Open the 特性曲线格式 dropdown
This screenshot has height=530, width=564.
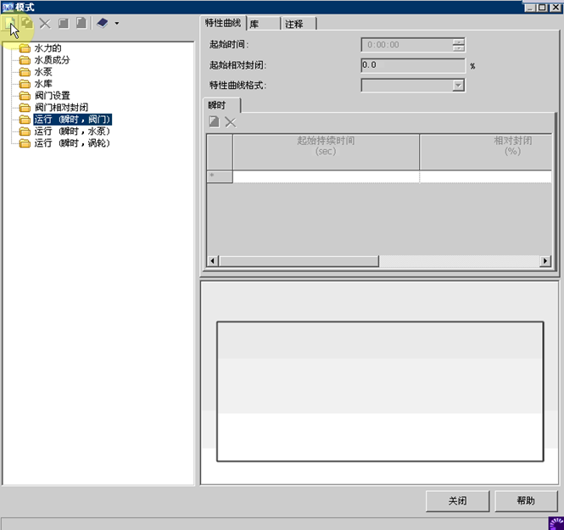(458, 85)
